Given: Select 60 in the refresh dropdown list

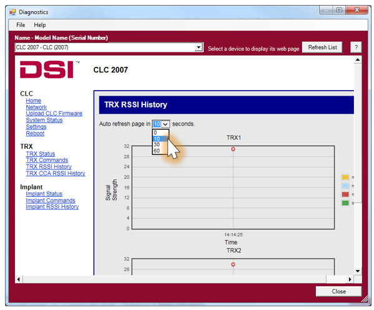Looking at the screenshot, I should pyautogui.click(x=160, y=151).
